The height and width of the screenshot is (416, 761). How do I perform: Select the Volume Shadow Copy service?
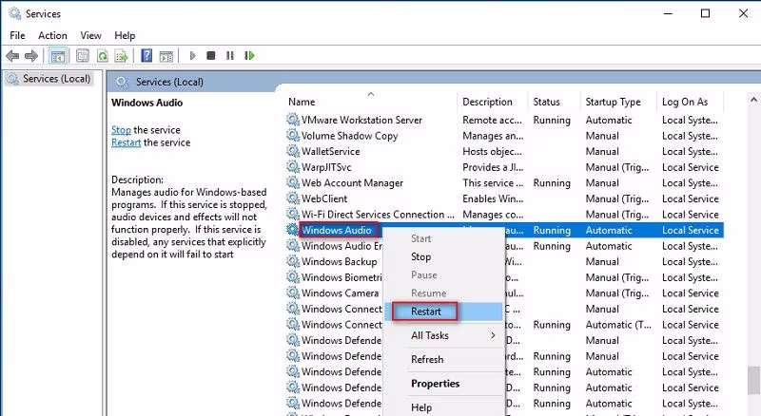point(349,136)
